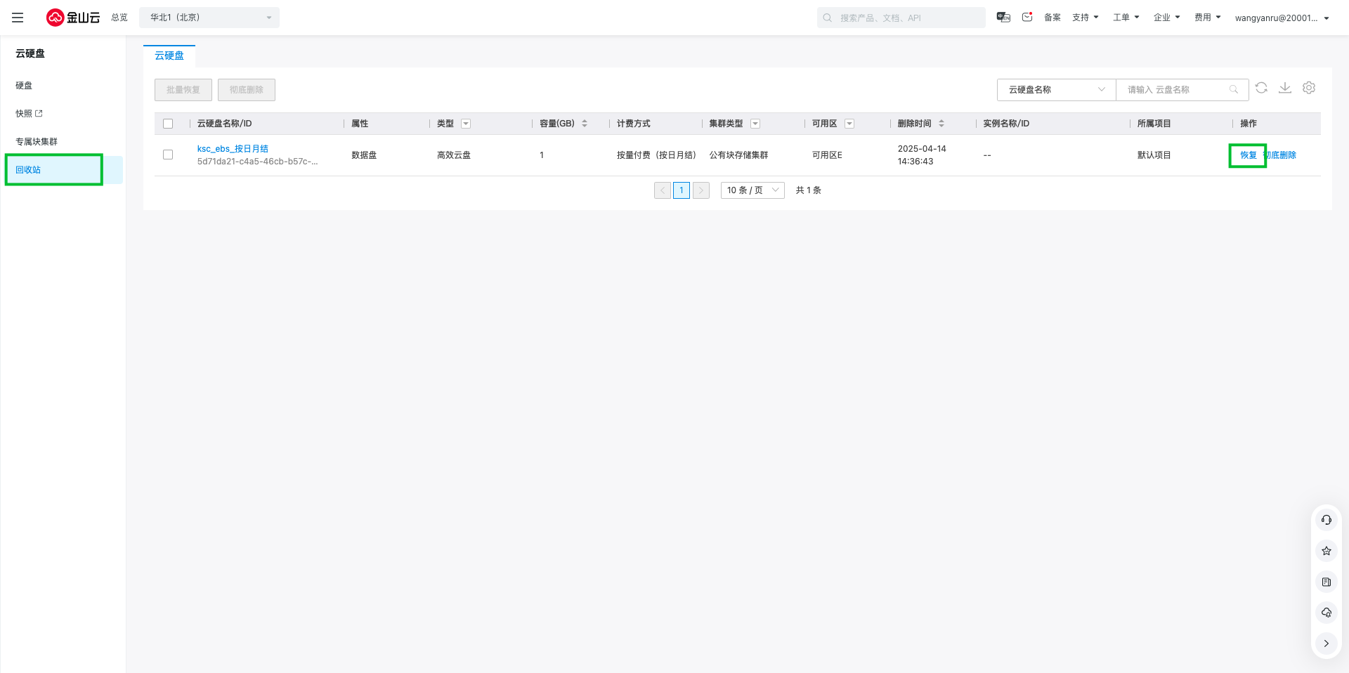
Task: Open the hamburger navigation menu
Action: 18,18
